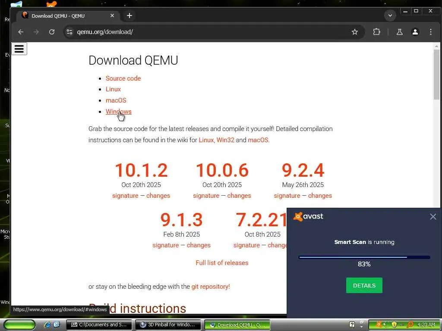Click the 4:20 AM clock
The image size is (442, 331).
coord(426,325)
